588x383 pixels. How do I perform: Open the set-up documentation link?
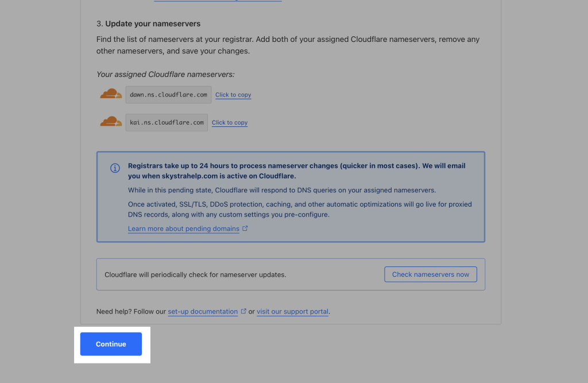pyautogui.click(x=203, y=312)
